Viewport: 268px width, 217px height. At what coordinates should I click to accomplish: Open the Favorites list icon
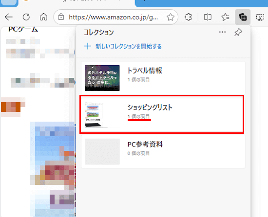pyautogui.click(x=225, y=17)
